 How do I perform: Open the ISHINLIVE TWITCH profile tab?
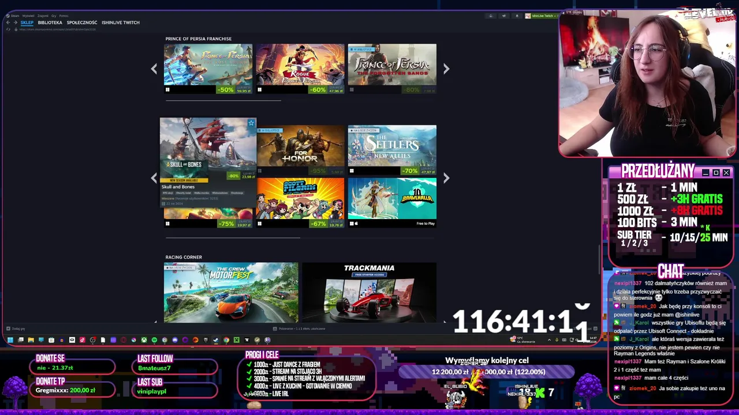point(121,22)
